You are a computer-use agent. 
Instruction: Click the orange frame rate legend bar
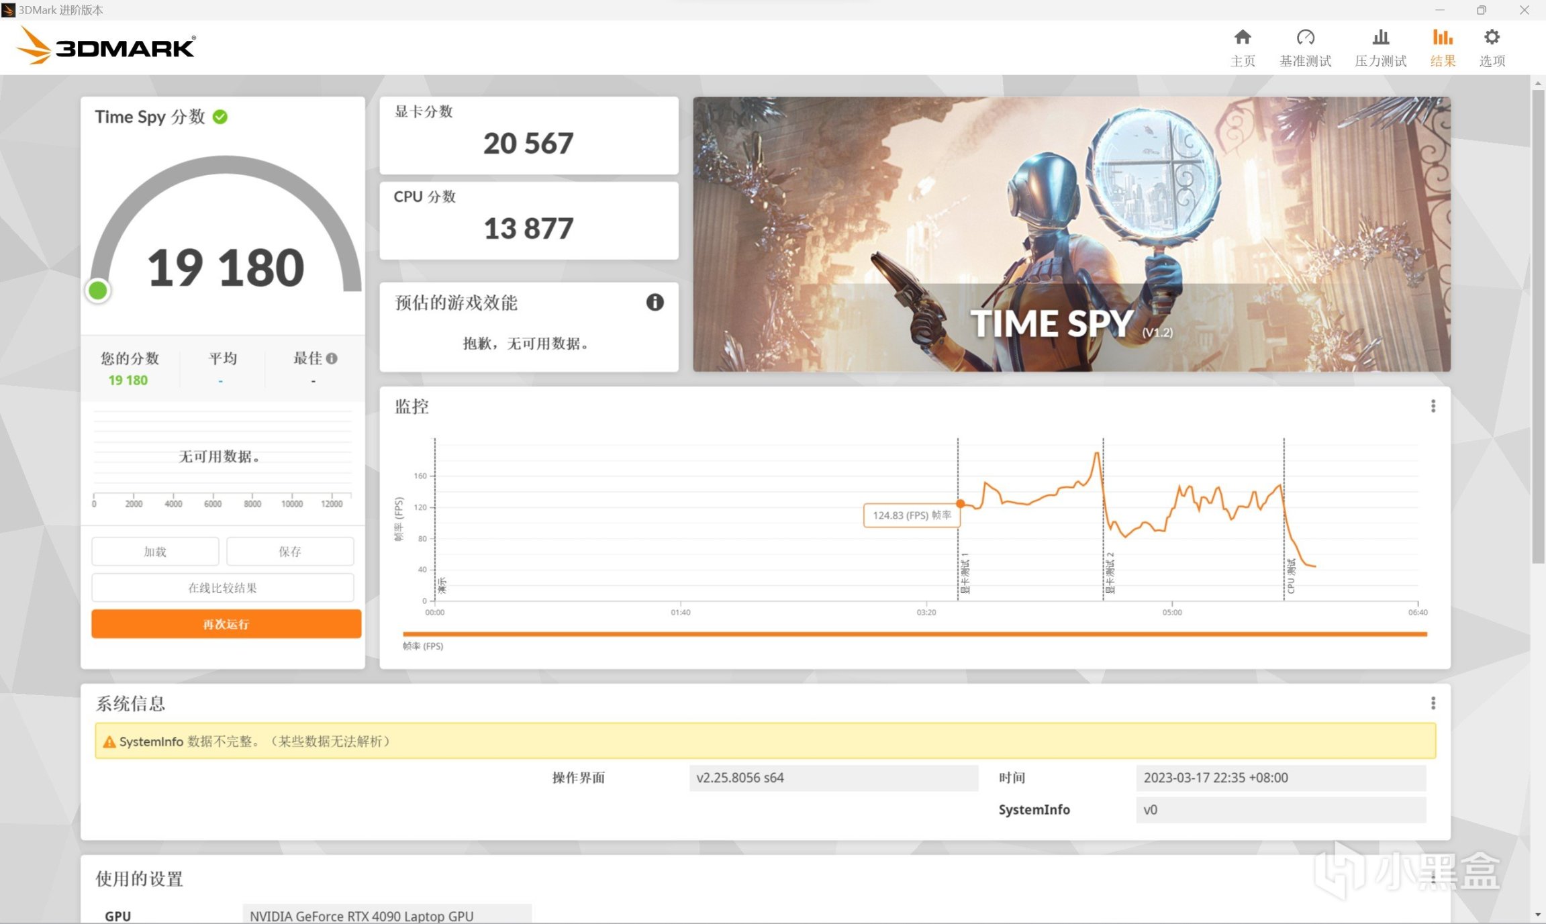coord(914,633)
